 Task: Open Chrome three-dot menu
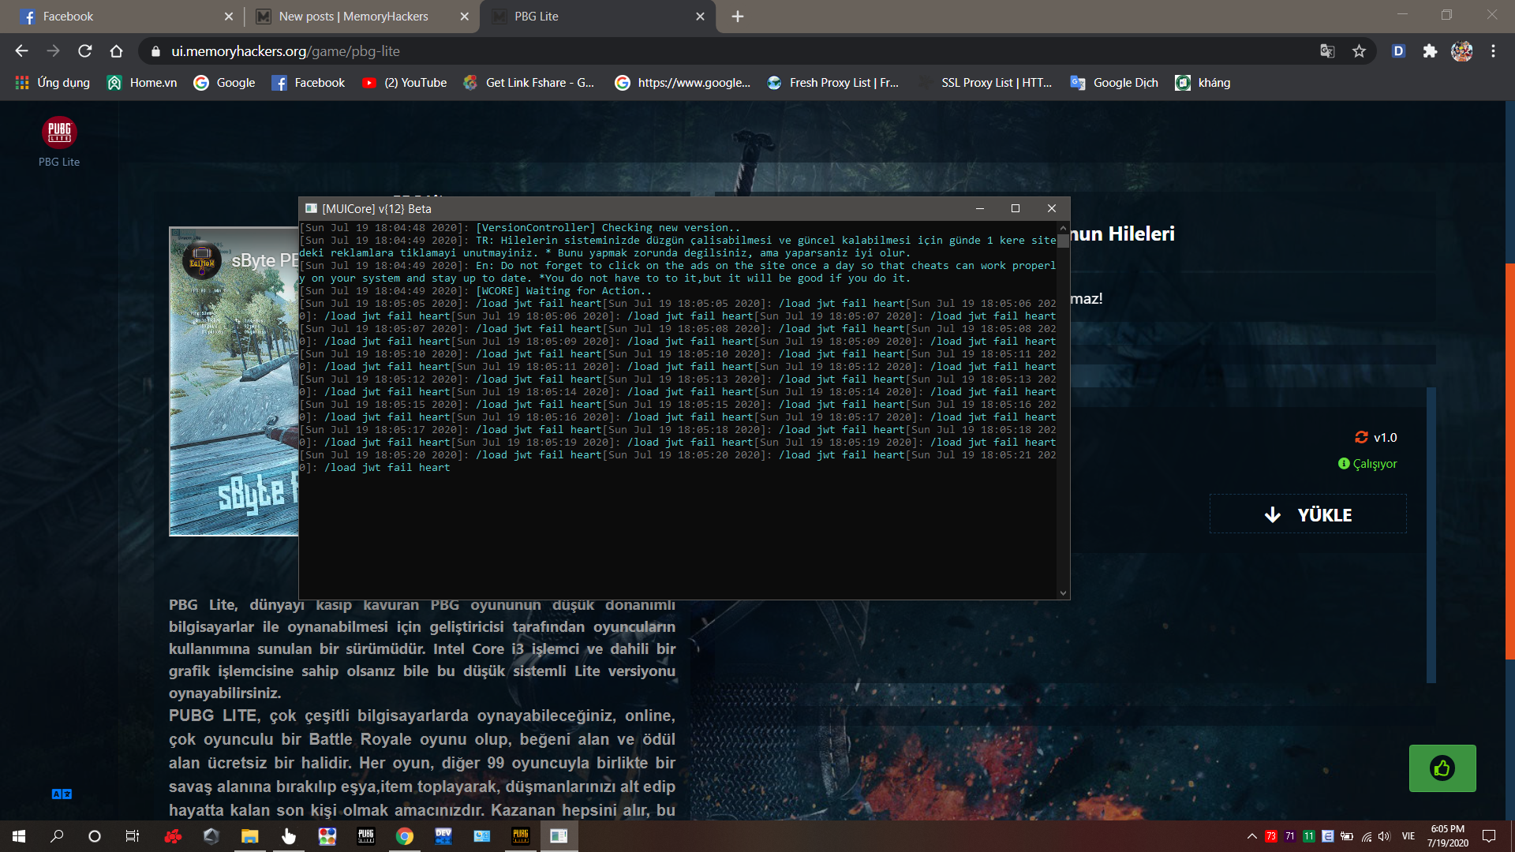coord(1493,51)
